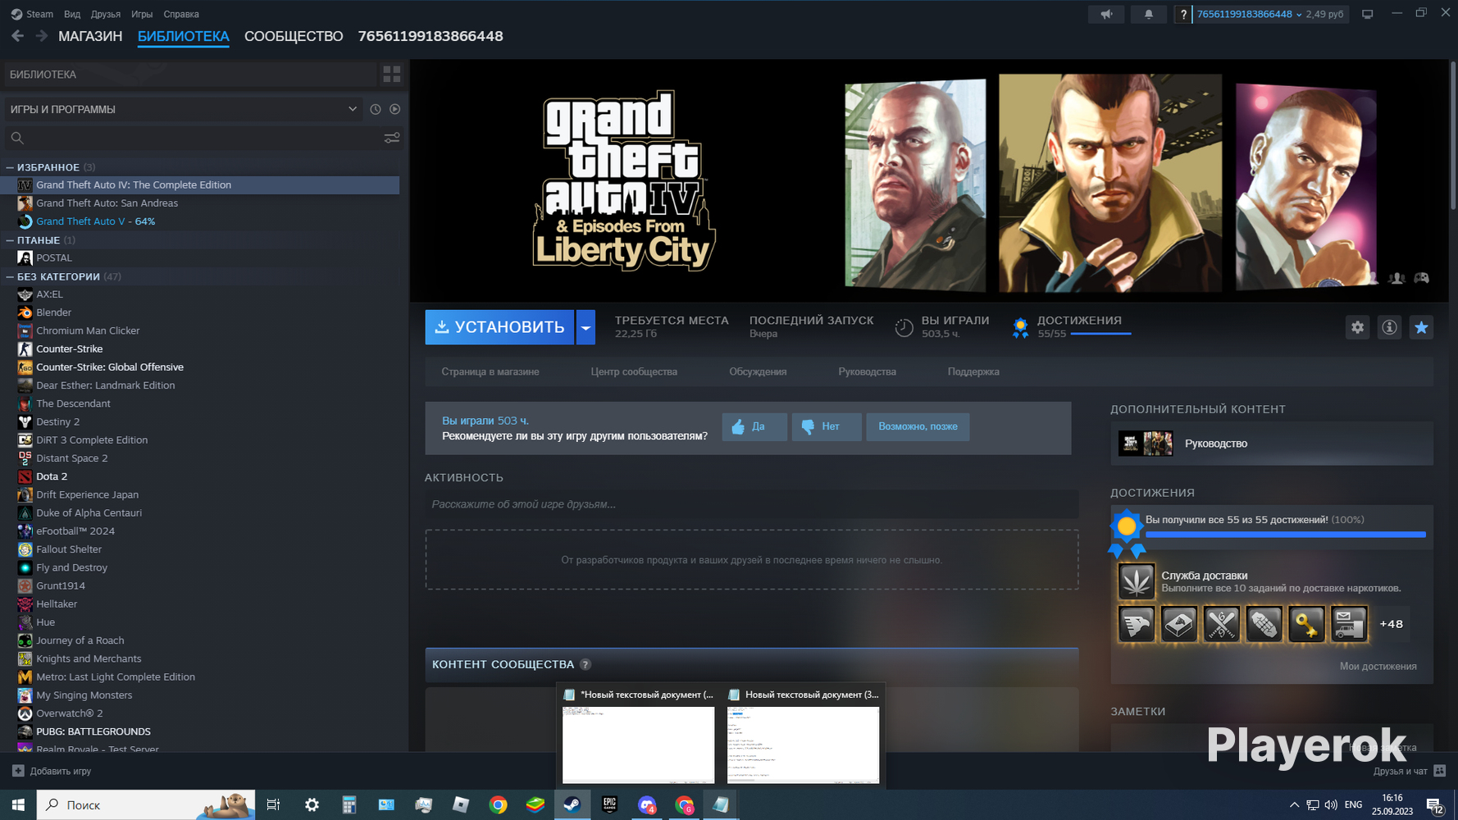Image resolution: width=1458 pixels, height=820 pixels.
Task: Open Друзья и чат panel
Action: click(1410, 771)
